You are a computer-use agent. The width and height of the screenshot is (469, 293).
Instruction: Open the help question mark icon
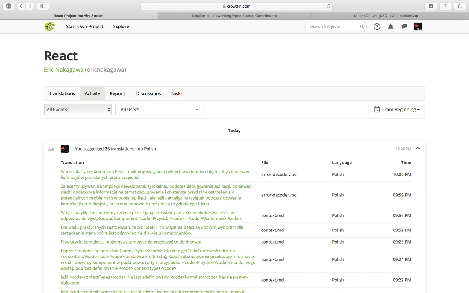click(x=377, y=26)
